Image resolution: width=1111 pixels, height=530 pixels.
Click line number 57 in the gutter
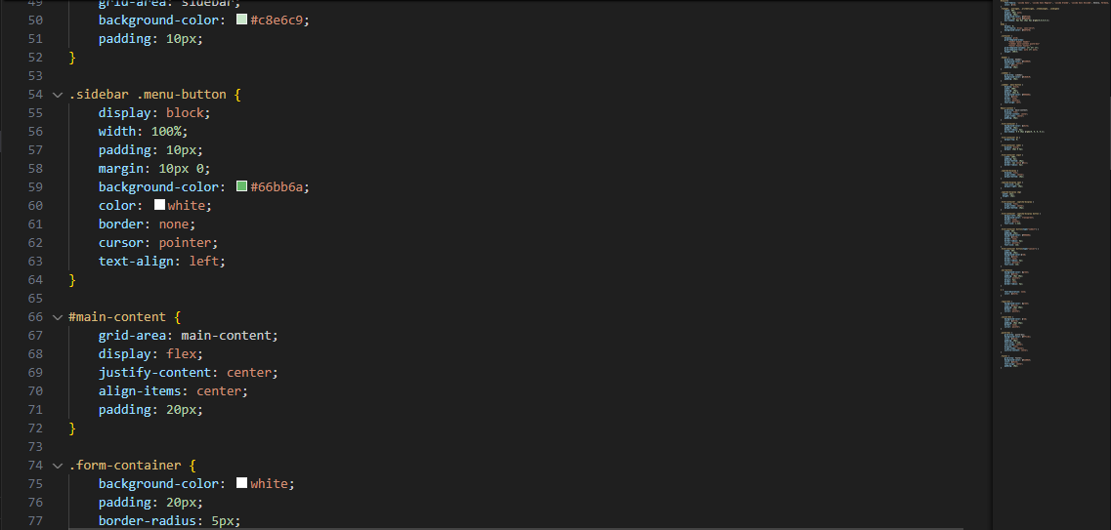coord(35,150)
